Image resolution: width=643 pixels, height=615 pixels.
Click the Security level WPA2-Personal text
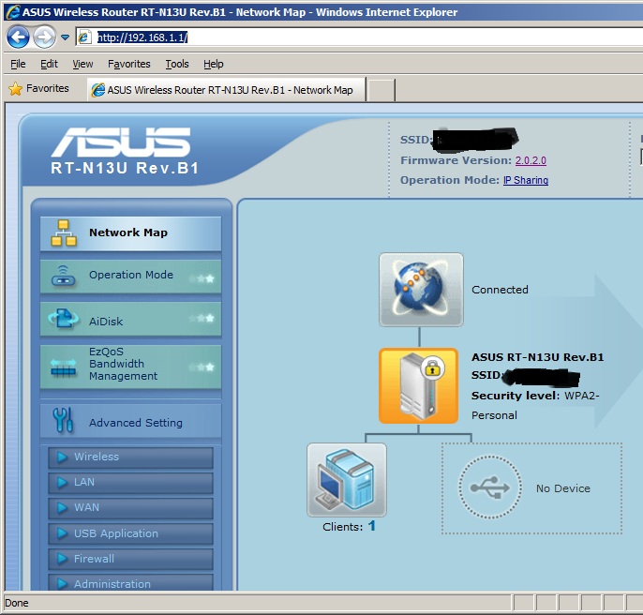[x=535, y=405]
